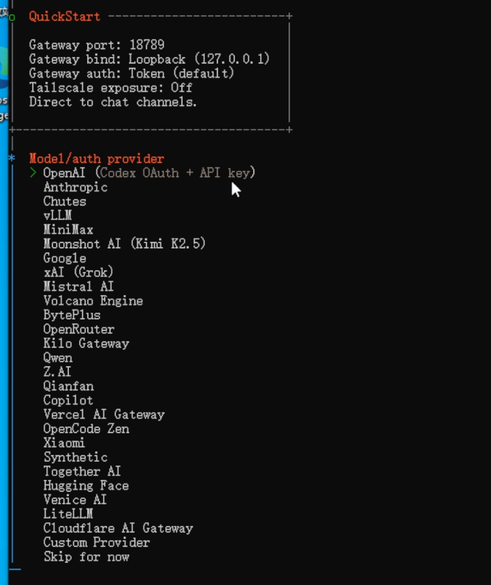Select the Chutes provider entry
This screenshot has width=491, height=585.
[x=64, y=202]
